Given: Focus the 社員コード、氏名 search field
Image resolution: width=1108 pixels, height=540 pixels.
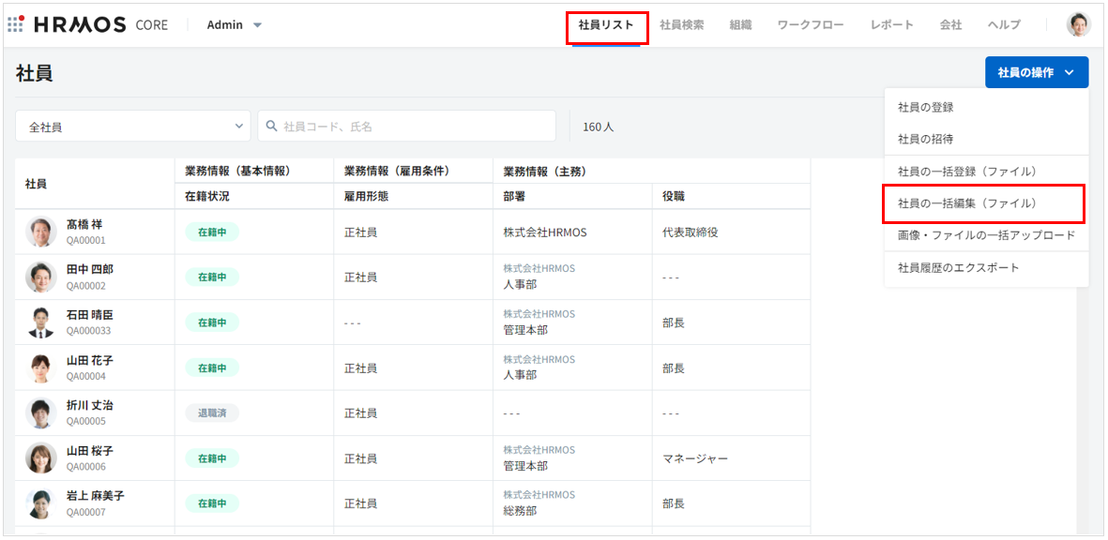Looking at the screenshot, I should 413,127.
